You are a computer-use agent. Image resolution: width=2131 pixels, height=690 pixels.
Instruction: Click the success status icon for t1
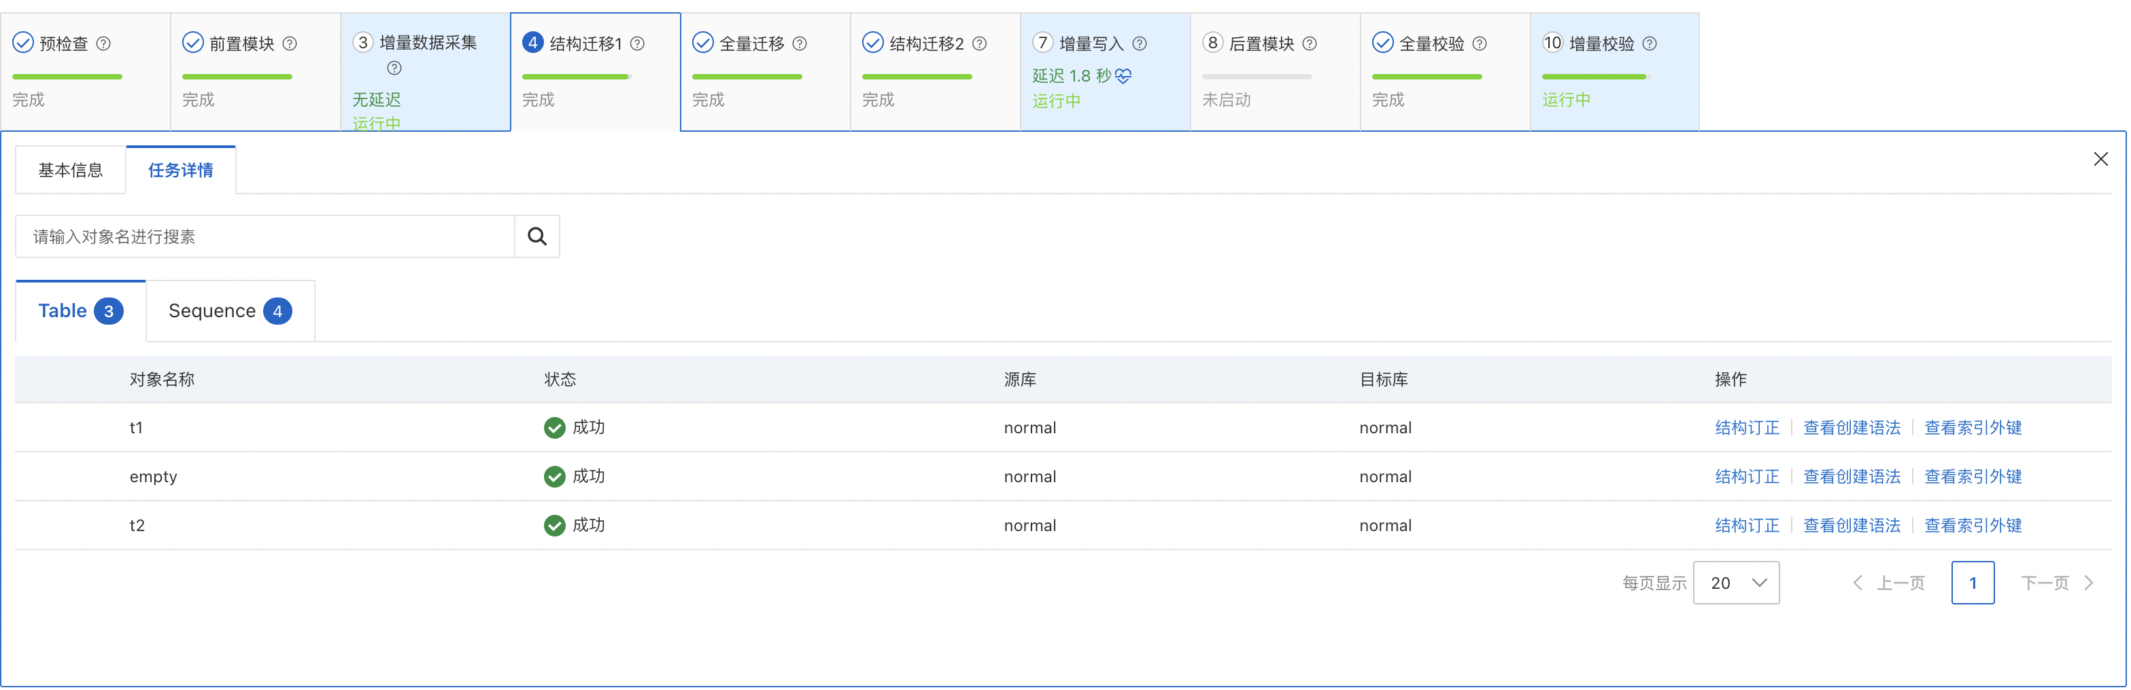point(554,428)
